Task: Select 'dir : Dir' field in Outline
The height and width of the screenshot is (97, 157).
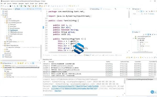Action: tap(142, 40)
